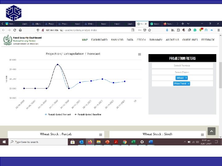The width and height of the screenshot is (222, 166).
Task: Open the ABOUT US navigation item
Action: pyautogui.click(x=172, y=40)
